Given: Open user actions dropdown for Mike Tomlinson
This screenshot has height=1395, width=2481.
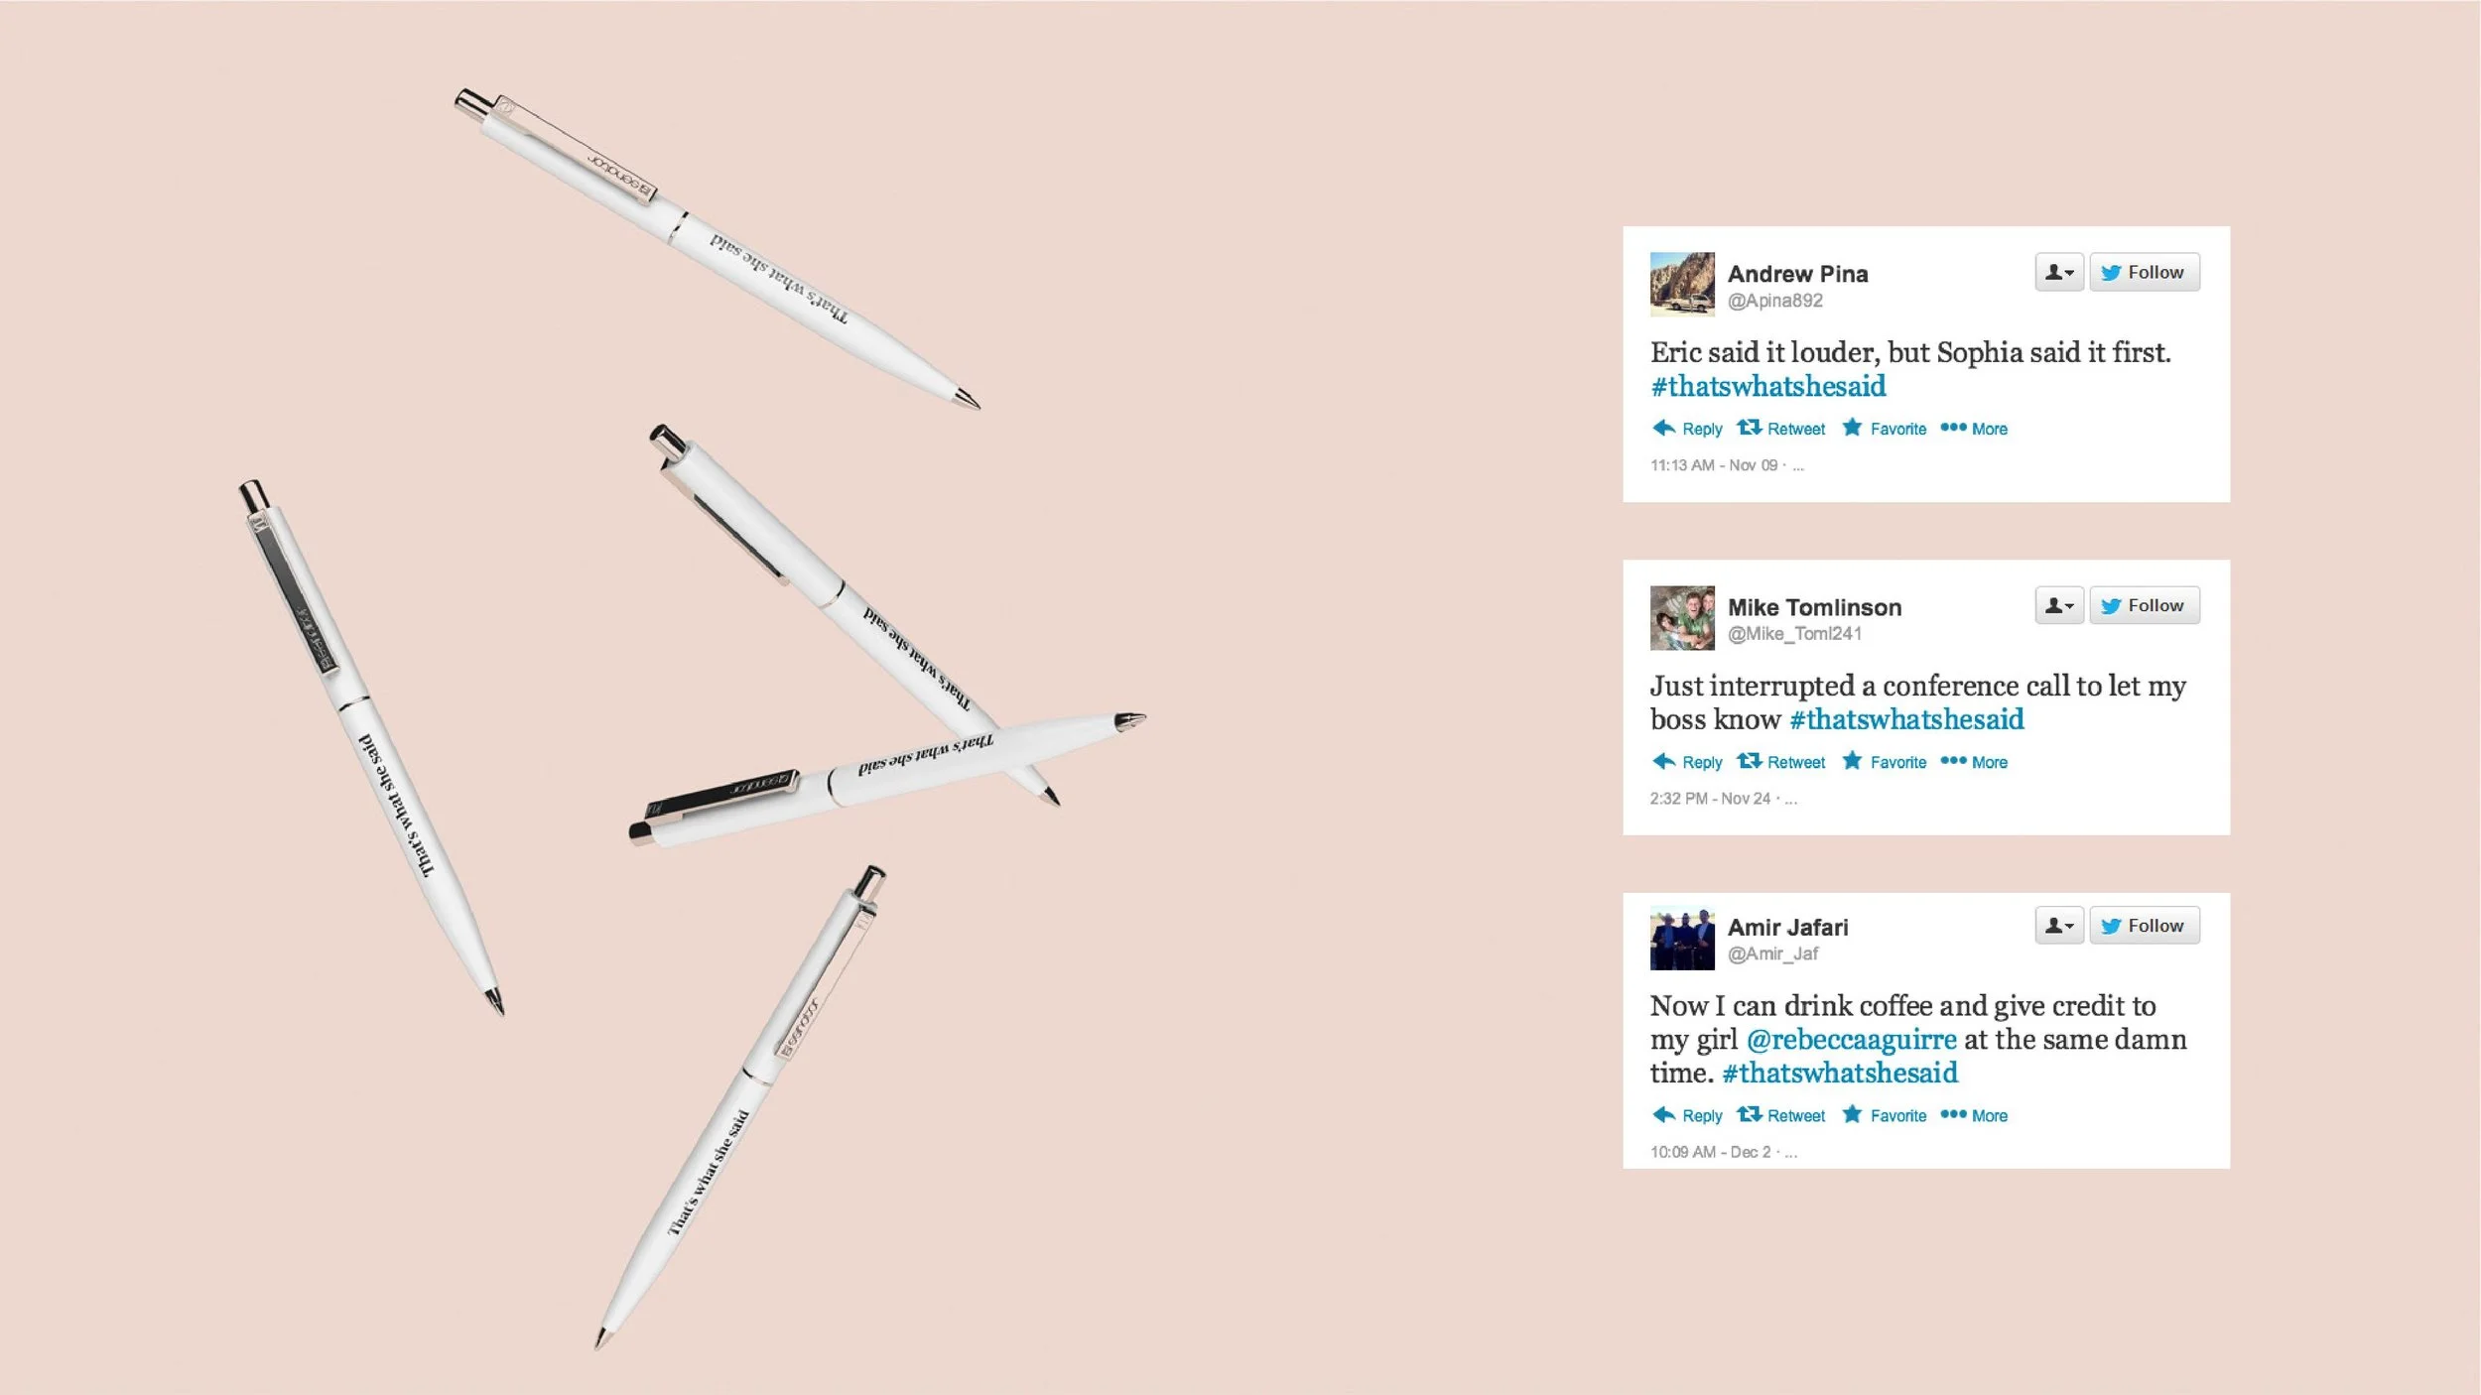Looking at the screenshot, I should pyautogui.click(x=2059, y=605).
